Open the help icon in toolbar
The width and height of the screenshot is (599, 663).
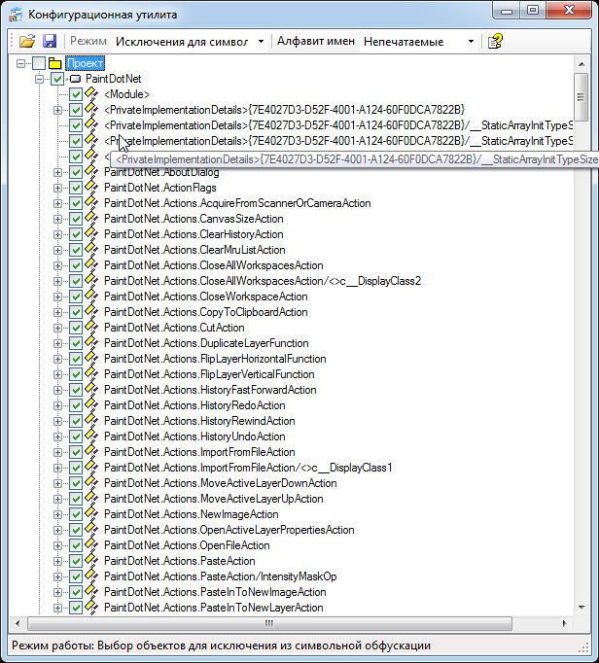tap(495, 42)
